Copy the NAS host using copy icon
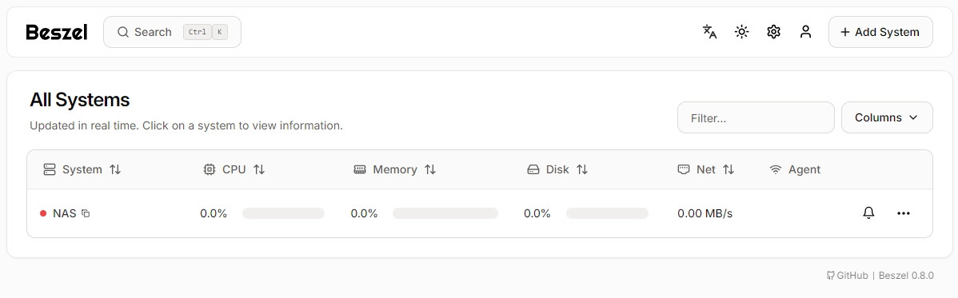958x298 pixels. [x=86, y=214]
